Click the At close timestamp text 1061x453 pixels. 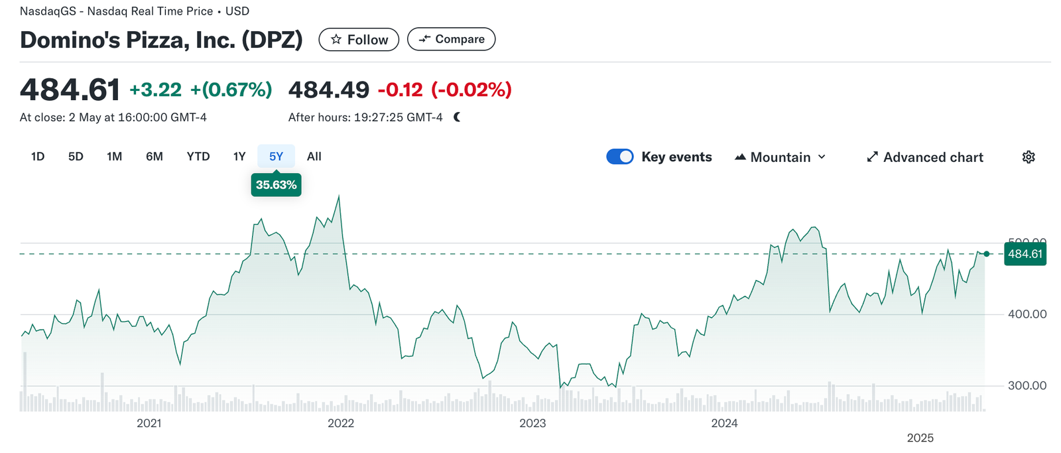point(113,117)
